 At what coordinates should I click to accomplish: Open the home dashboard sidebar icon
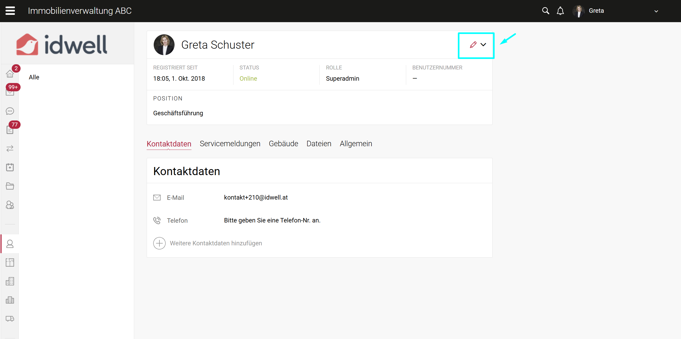pos(10,74)
